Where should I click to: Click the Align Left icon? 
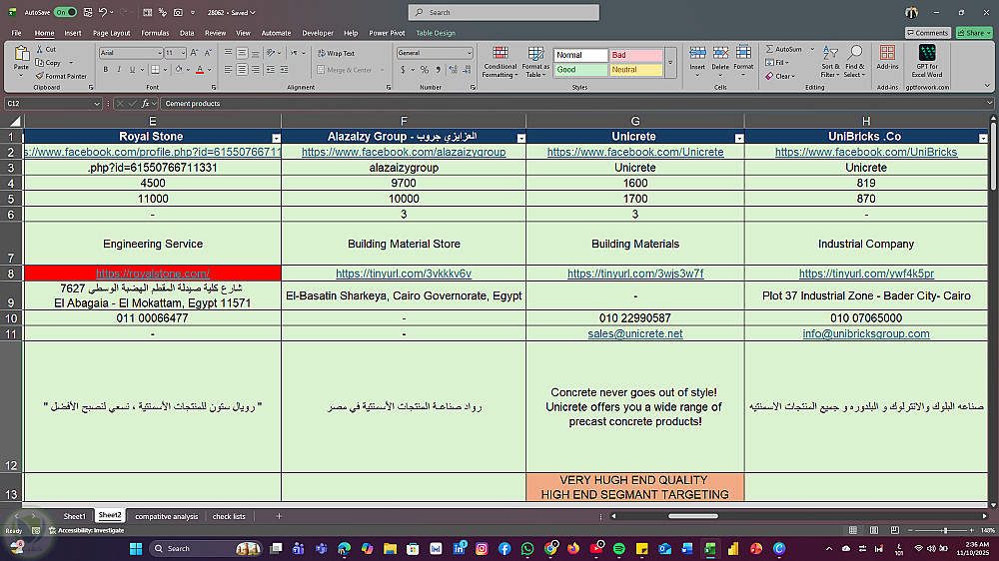[228, 70]
